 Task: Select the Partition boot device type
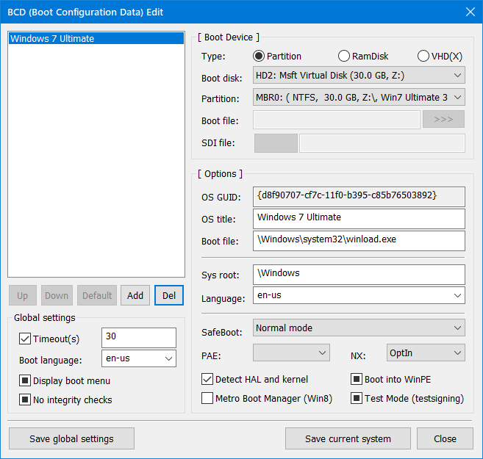coord(259,57)
